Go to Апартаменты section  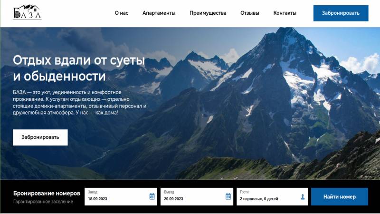(159, 13)
